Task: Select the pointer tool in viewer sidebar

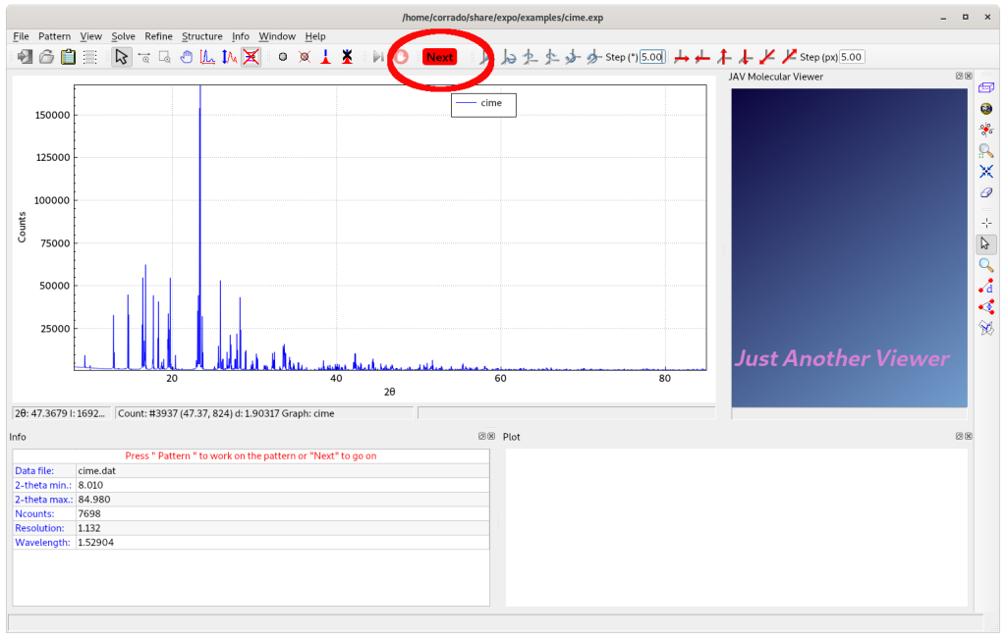Action: point(986,244)
